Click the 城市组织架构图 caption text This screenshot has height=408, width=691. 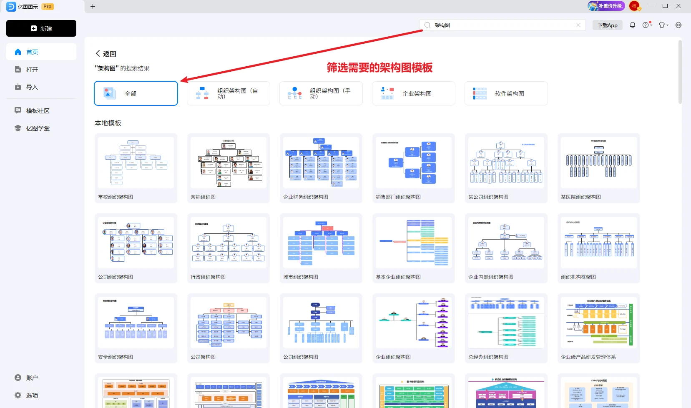301,277
